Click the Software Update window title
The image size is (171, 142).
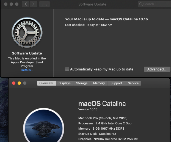pyautogui.click(x=92, y=4)
